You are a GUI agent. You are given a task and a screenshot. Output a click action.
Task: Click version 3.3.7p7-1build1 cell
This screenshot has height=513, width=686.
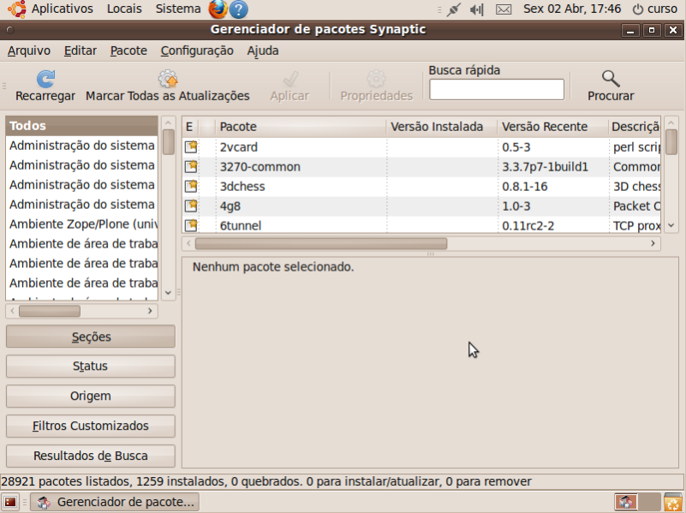tap(546, 167)
